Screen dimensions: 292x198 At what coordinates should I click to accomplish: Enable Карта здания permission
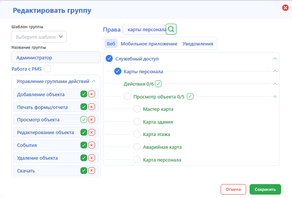pos(137,122)
